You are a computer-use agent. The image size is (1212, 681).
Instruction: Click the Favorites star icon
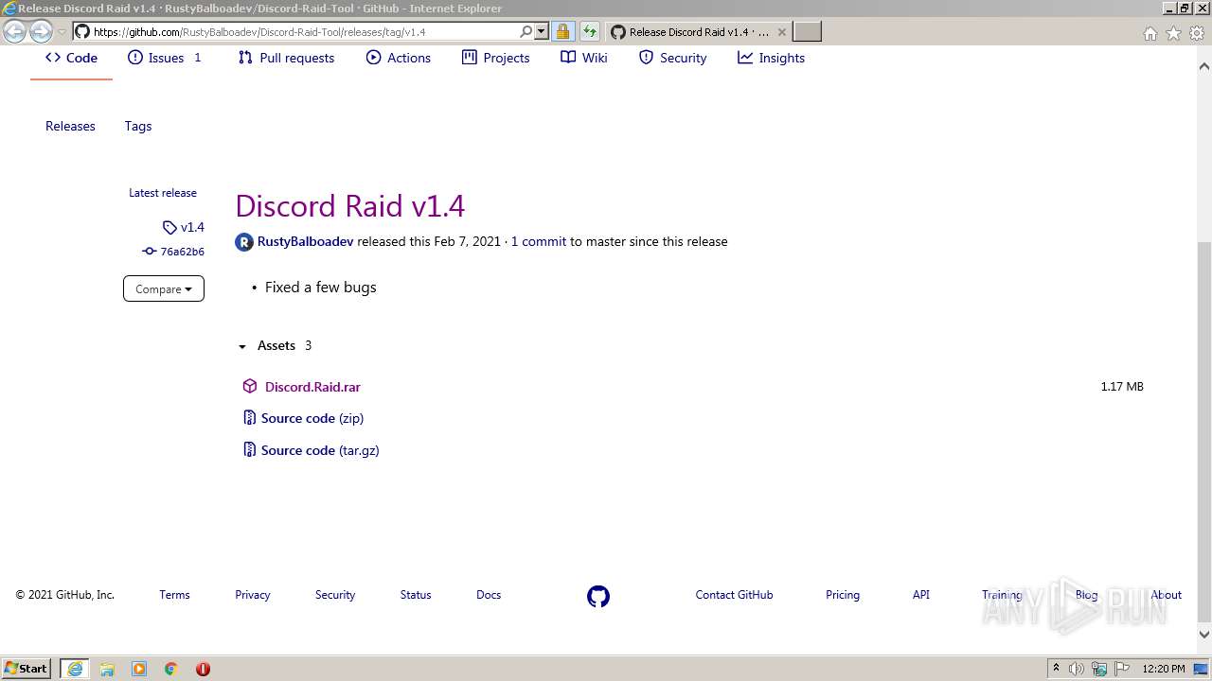pos(1173,33)
